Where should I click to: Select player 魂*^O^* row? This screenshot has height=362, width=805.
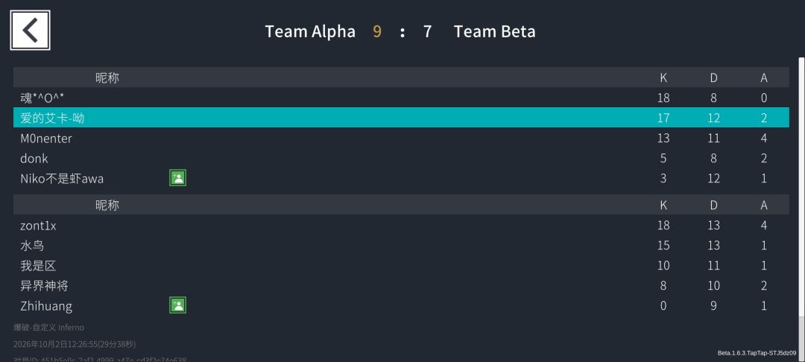tap(401, 98)
